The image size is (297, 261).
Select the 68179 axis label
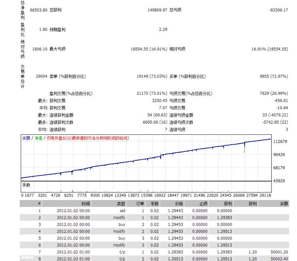click(279, 168)
